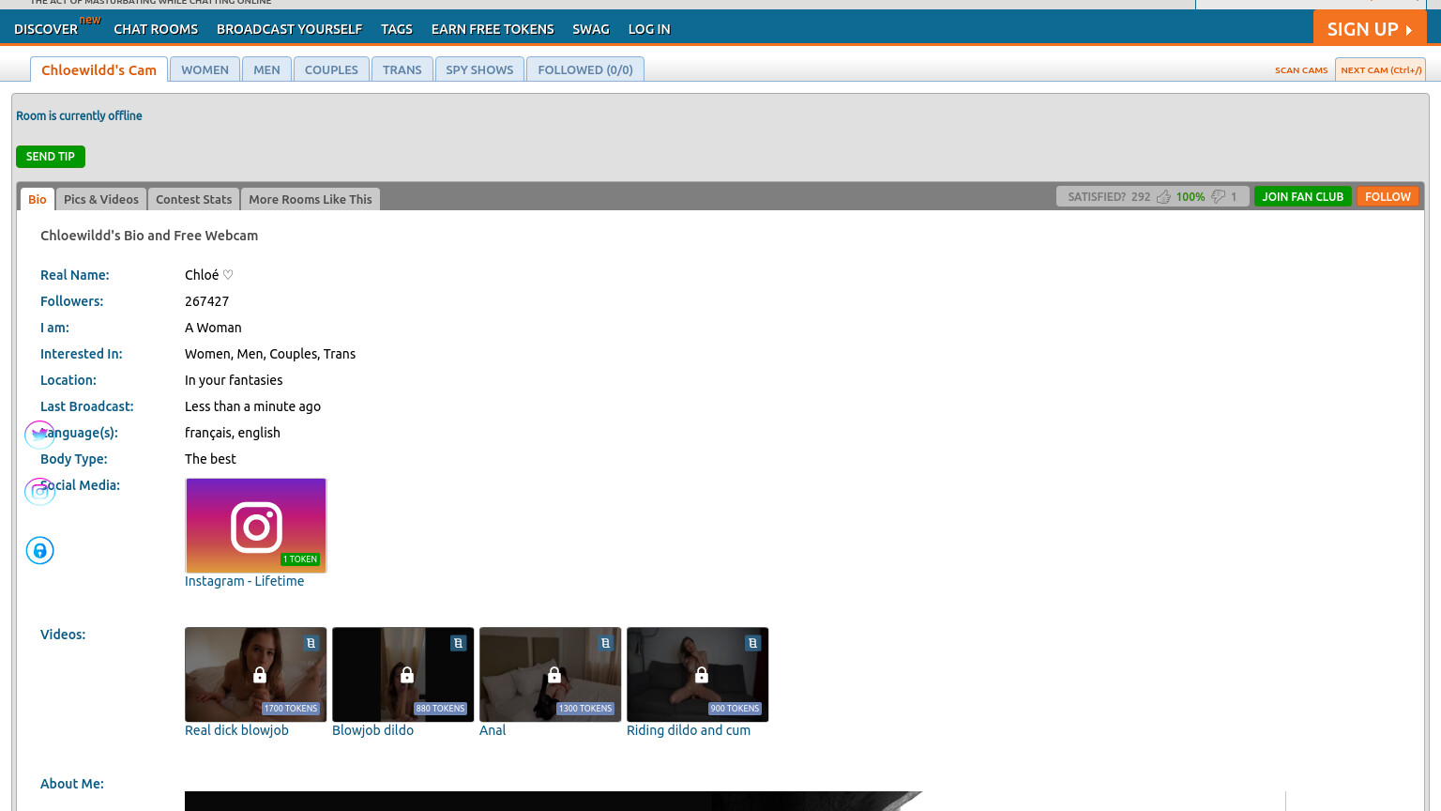The width and height of the screenshot is (1441, 811).
Task: Click the Sign Up arrow button
Action: coord(1370,28)
